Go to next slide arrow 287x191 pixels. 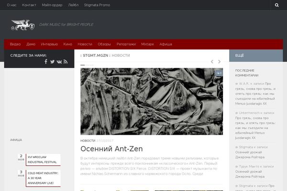click(219, 62)
